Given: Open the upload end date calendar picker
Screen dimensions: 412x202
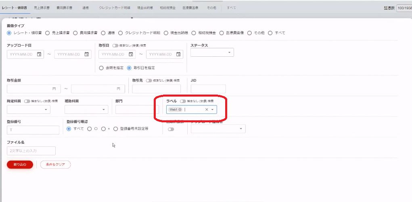Looking at the screenshot, I should tap(86, 54).
